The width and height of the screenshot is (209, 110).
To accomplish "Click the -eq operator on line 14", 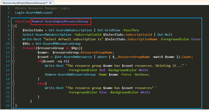I will [59, 61].
